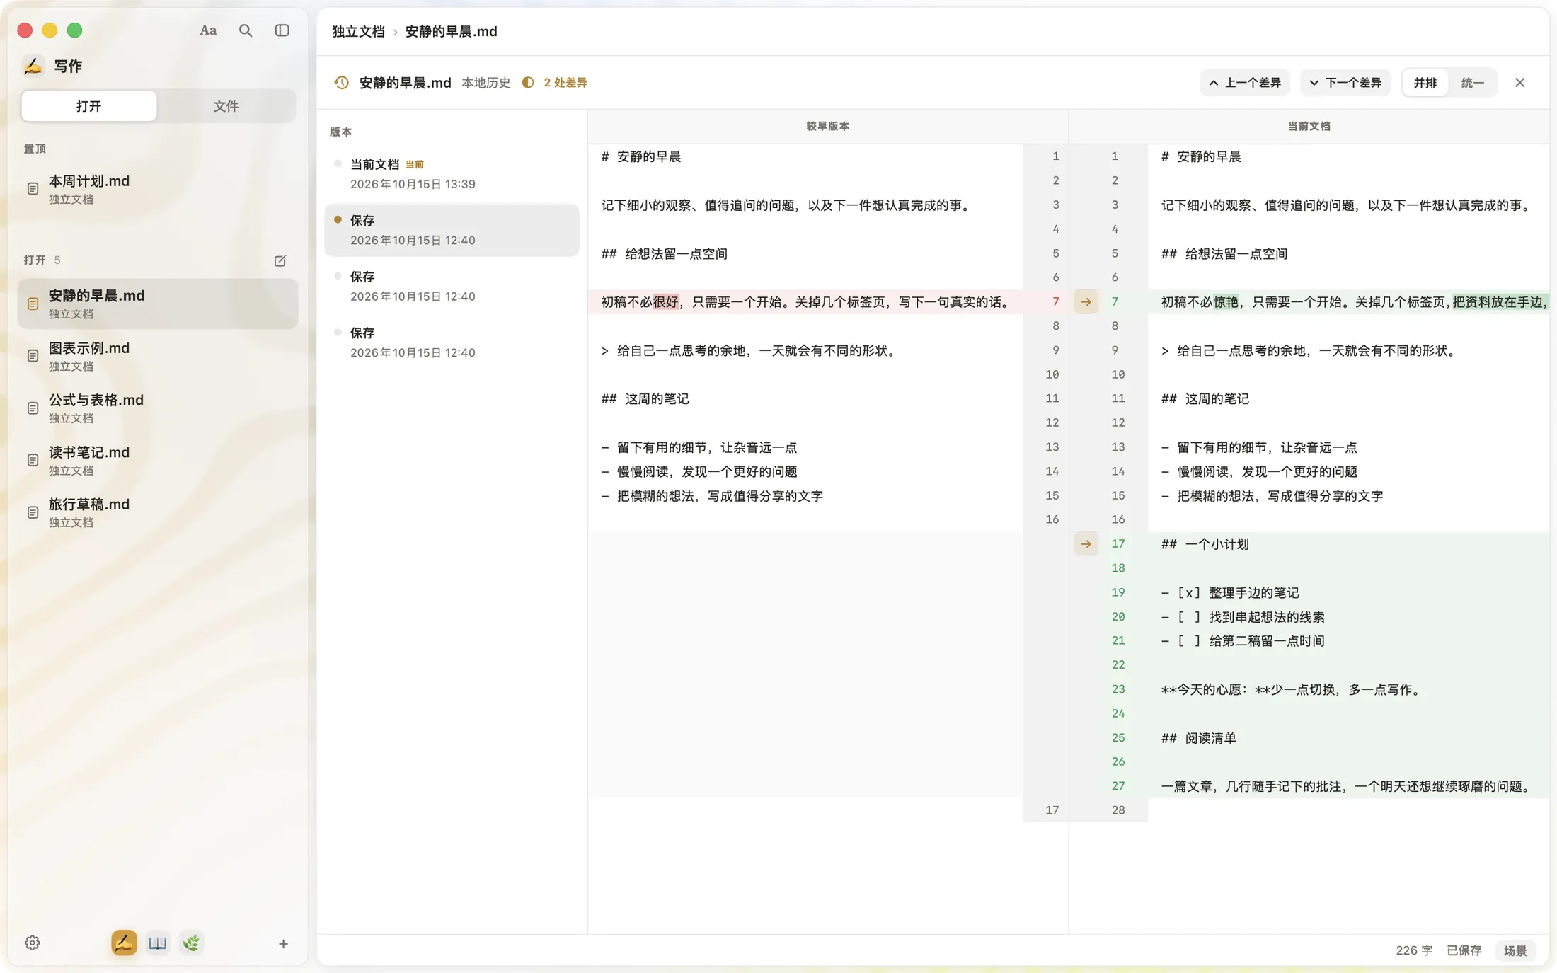Click the local history clock icon

[342, 83]
